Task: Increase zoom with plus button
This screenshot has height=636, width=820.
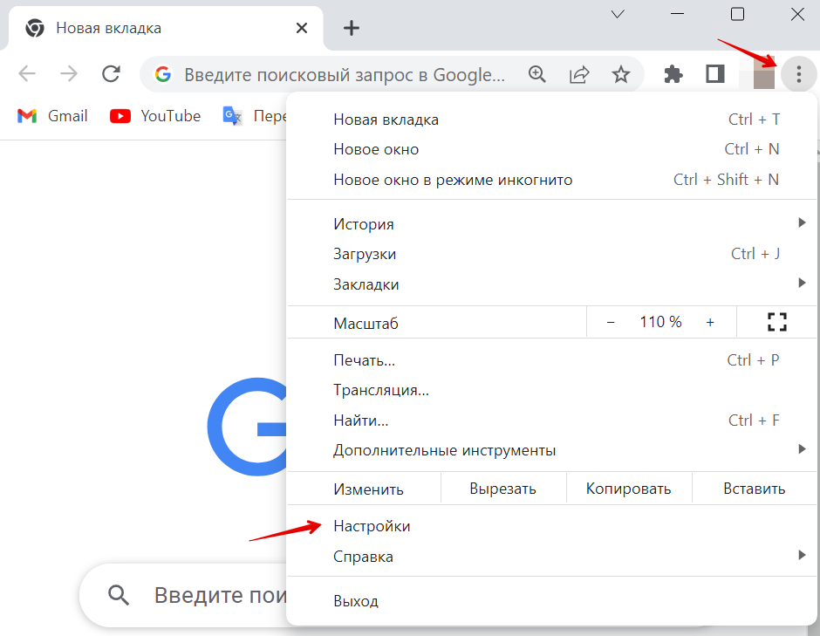Action: click(710, 322)
